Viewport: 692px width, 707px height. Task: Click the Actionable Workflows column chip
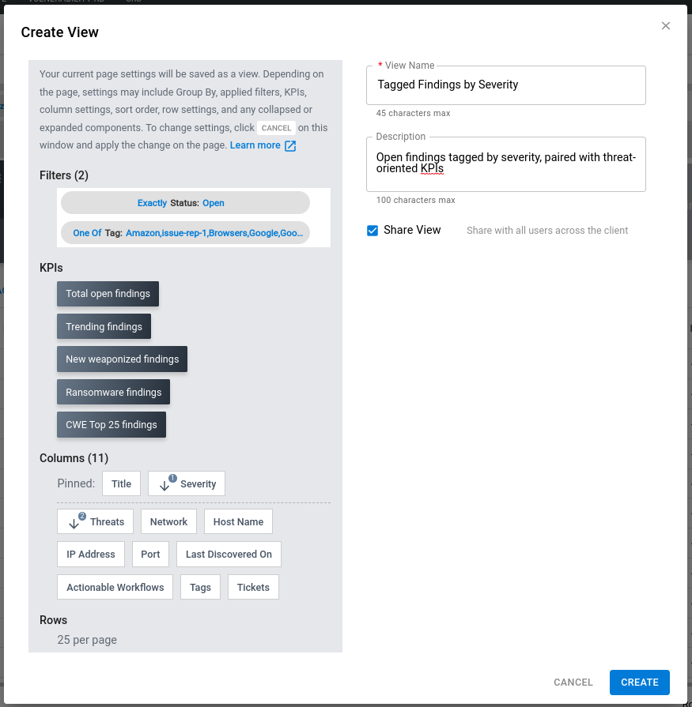tap(115, 588)
